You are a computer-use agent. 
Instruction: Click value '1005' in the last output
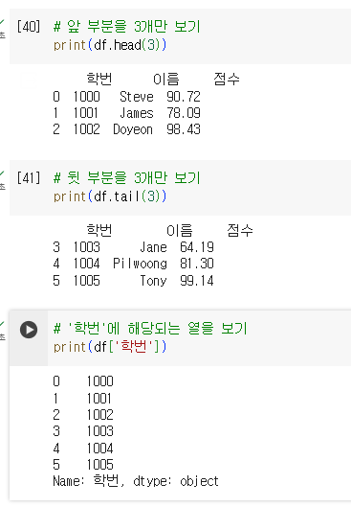(x=100, y=465)
